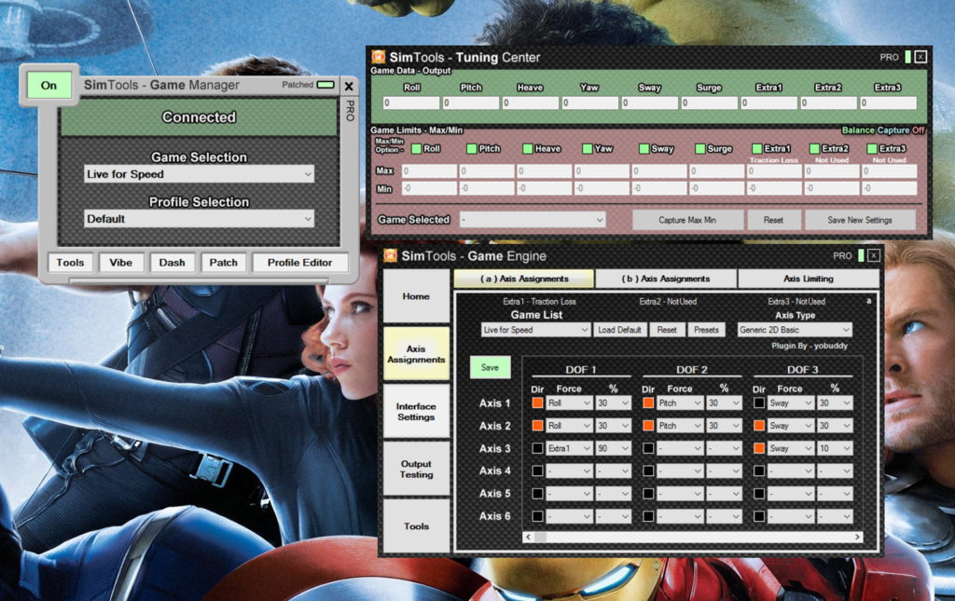Open Profile Selection dropdown showing Default

pos(200,219)
